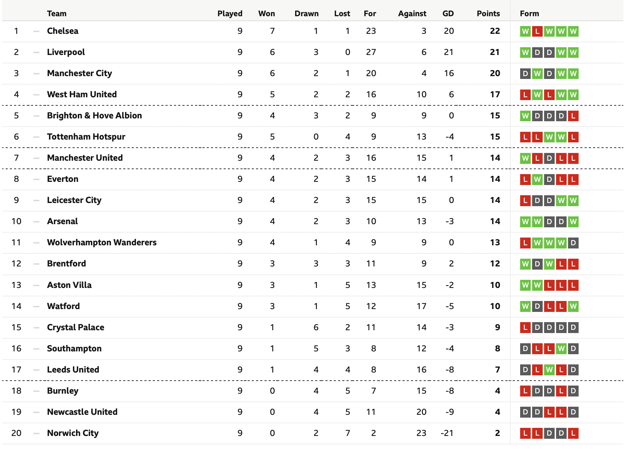Click Wolverhampton's grey D form badge
Viewport: 636px width, 449px height.
pyautogui.click(x=573, y=243)
